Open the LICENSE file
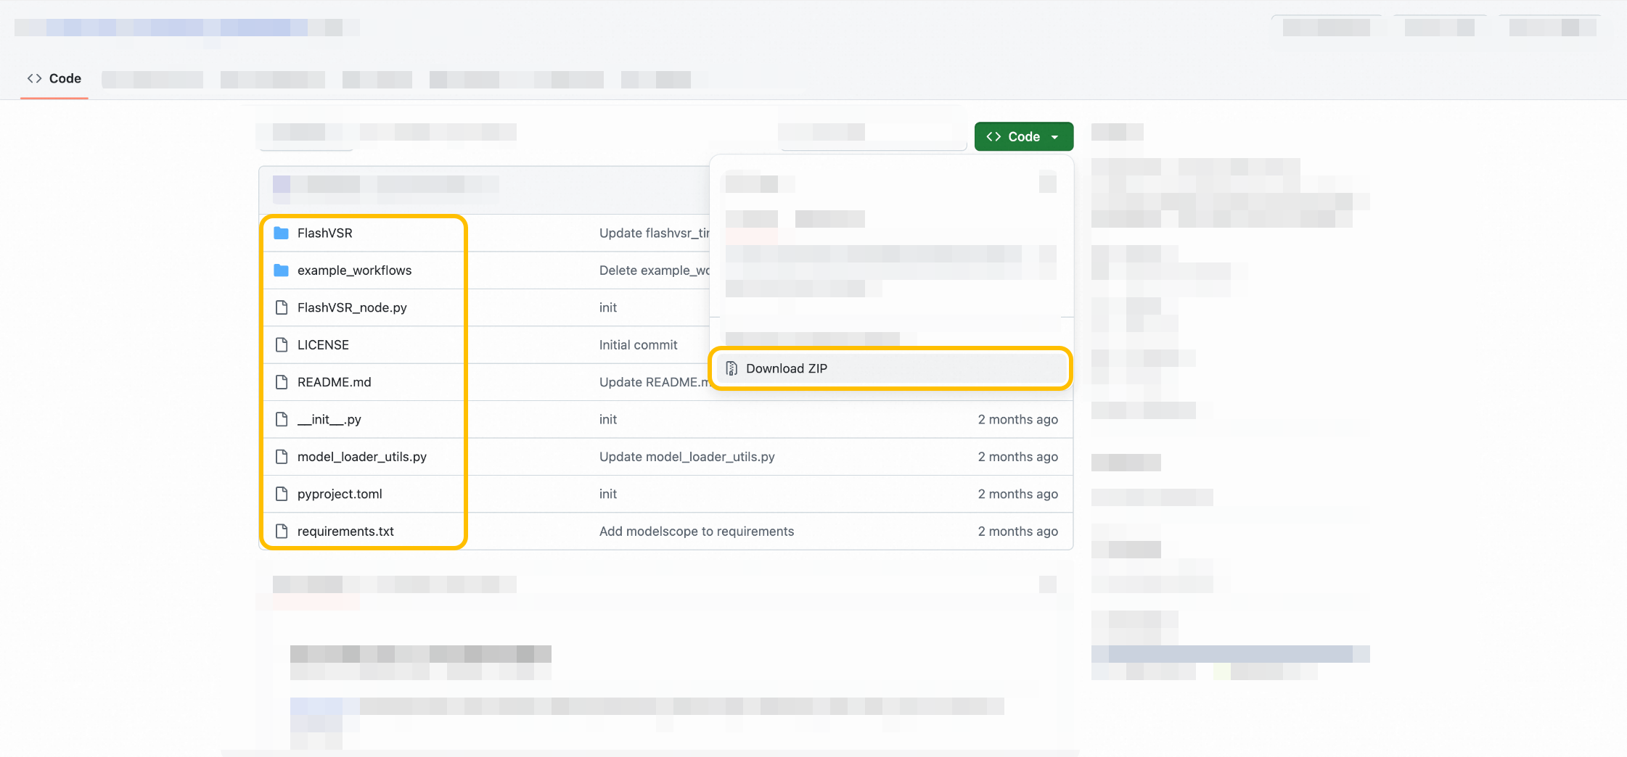The width and height of the screenshot is (1627, 757). tap(323, 345)
